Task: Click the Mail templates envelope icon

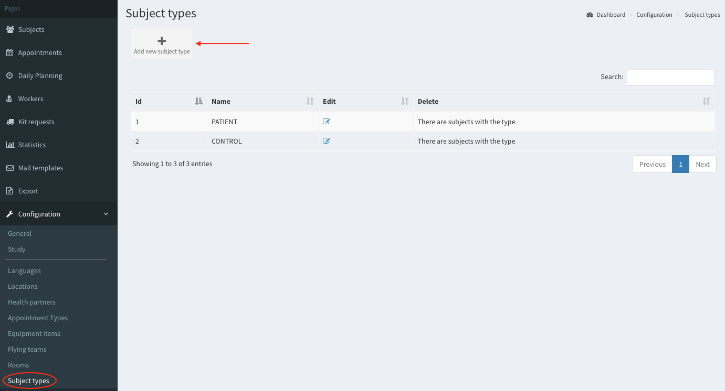Action: point(10,168)
